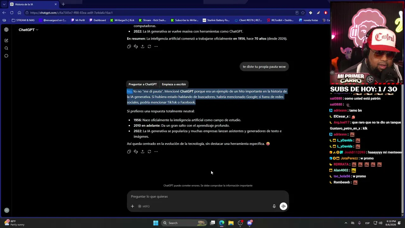The height and width of the screenshot is (228, 405).
Task: Regenerate the "En resumen" response
Action: [149, 47]
